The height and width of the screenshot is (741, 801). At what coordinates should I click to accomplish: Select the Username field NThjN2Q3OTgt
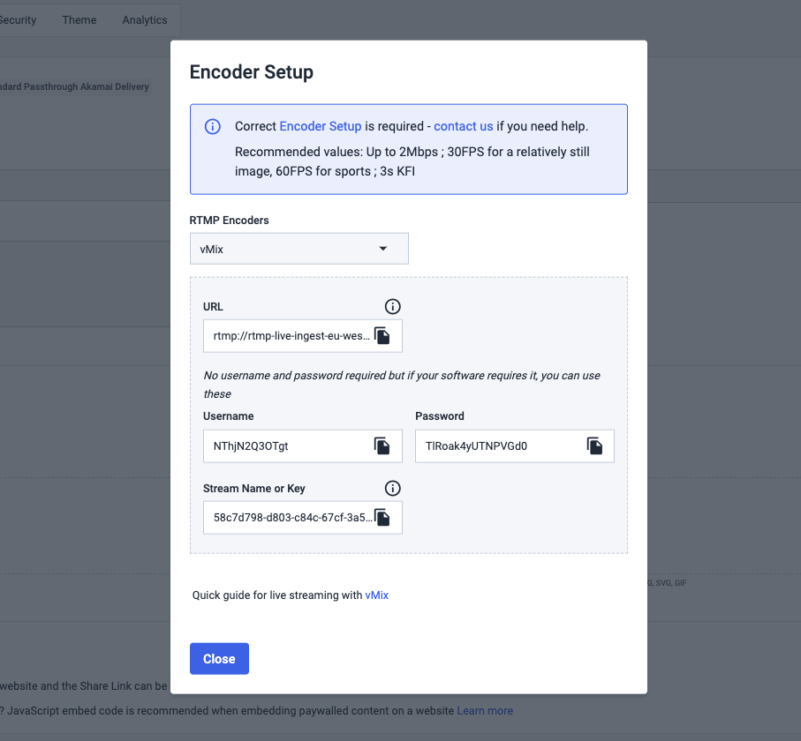click(x=303, y=446)
